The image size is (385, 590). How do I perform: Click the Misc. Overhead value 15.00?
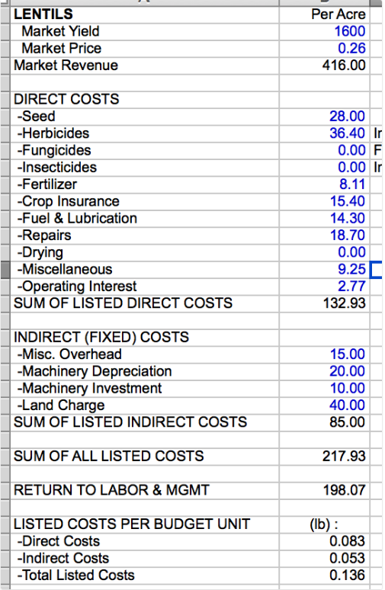(x=325, y=354)
